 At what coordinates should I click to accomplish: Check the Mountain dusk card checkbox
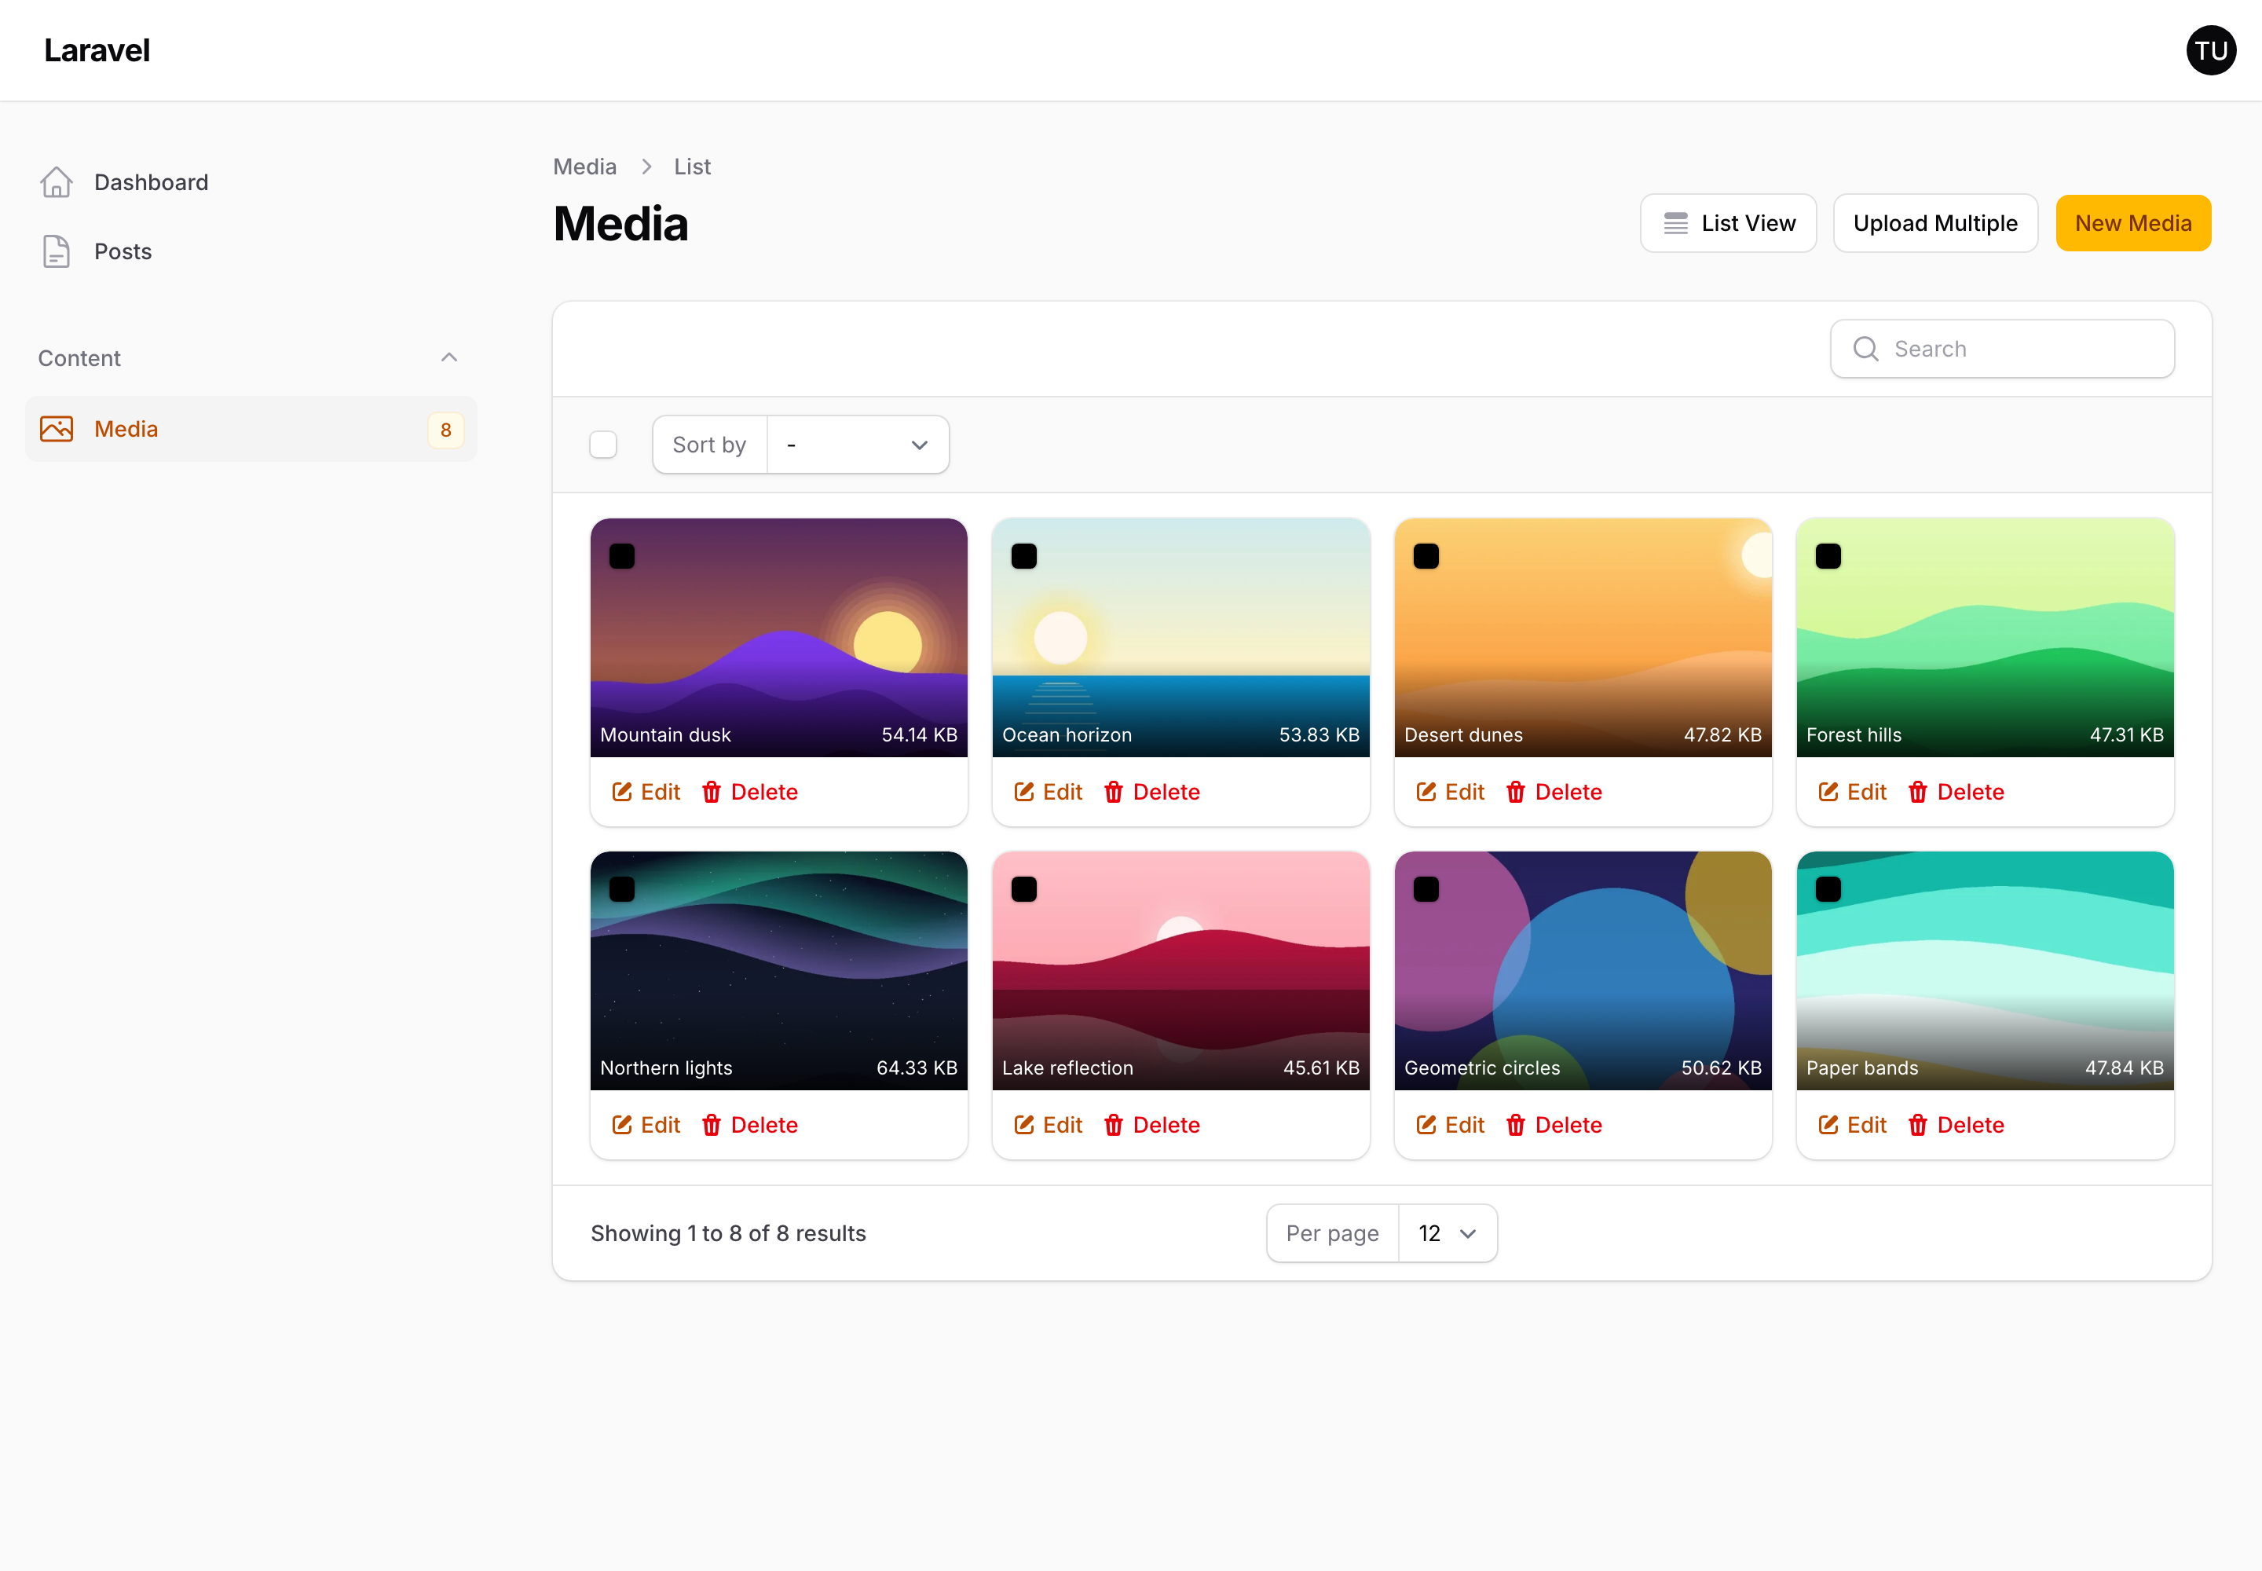click(622, 556)
